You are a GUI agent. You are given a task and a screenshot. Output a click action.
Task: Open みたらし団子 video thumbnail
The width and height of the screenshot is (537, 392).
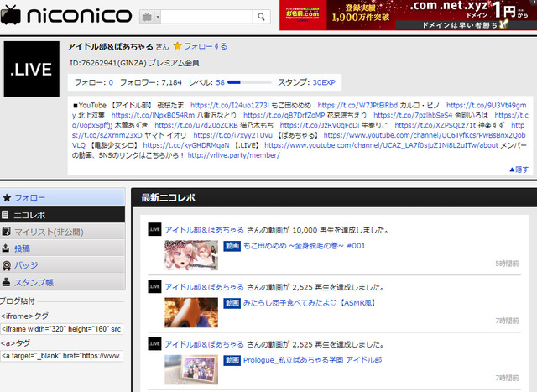click(191, 312)
